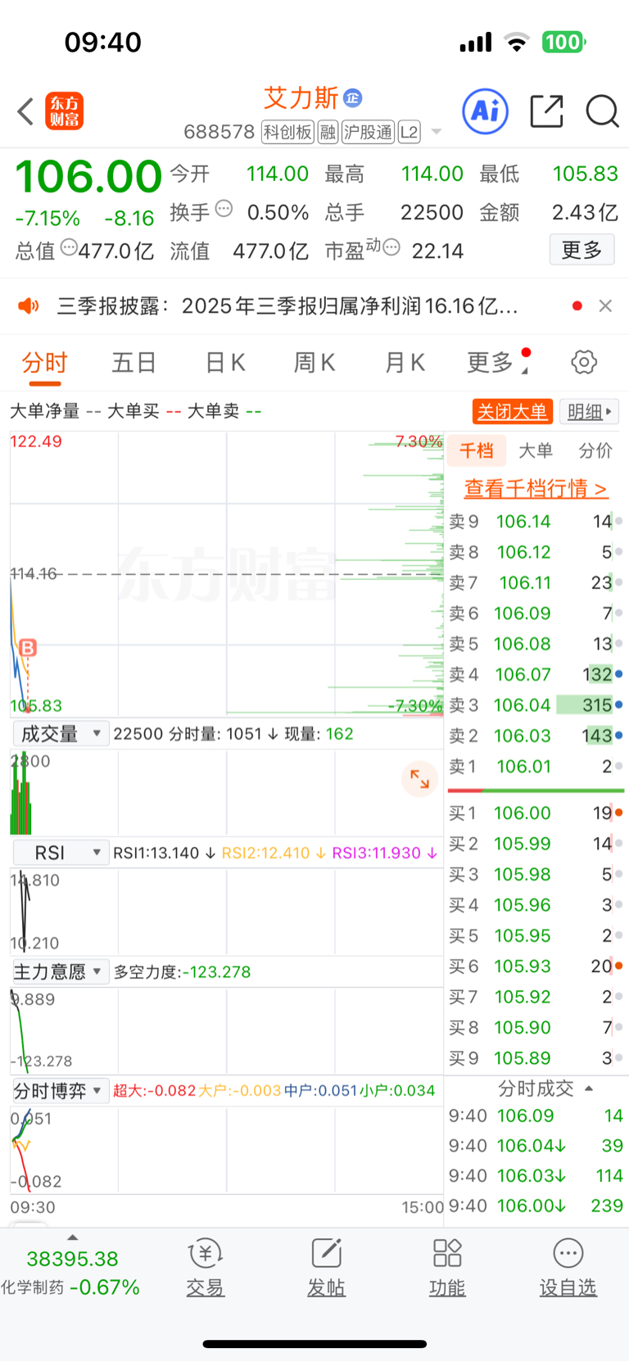This screenshot has width=629, height=1362.
Task: Switch to the 日K tab
Action: (x=225, y=362)
